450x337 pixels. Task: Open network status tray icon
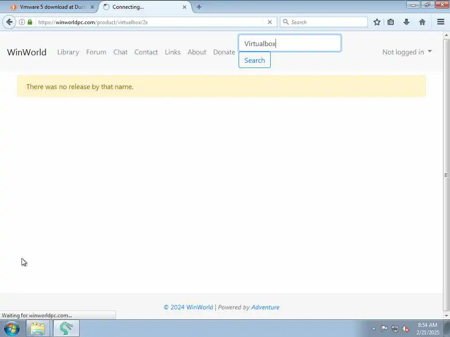tap(395, 329)
